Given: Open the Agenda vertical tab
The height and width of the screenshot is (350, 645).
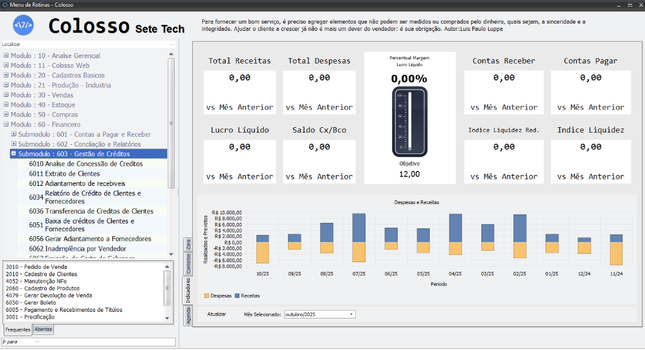Looking at the screenshot, I should point(189,316).
